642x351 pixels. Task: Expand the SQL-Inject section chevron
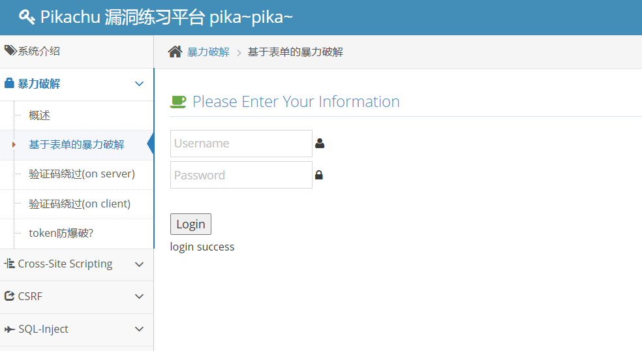click(x=139, y=329)
